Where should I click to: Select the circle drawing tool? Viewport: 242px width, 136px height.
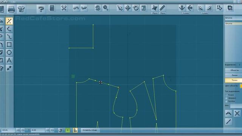click(x=9, y=53)
